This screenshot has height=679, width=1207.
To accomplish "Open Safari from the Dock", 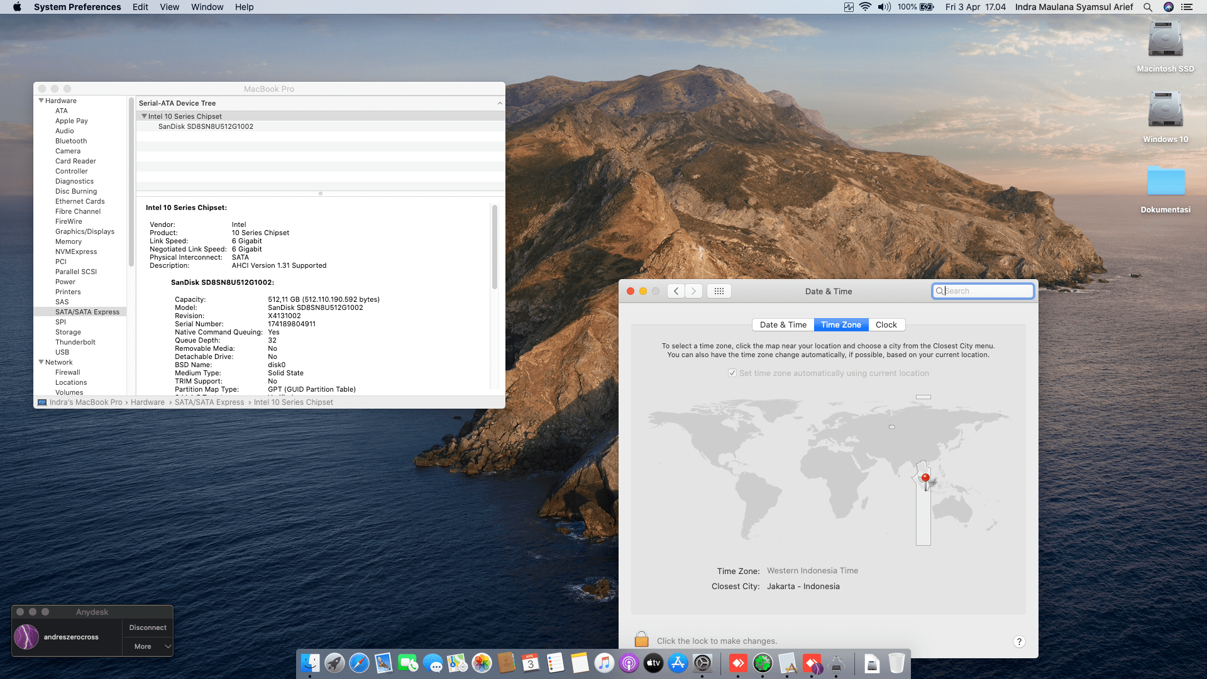I will coord(359,663).
